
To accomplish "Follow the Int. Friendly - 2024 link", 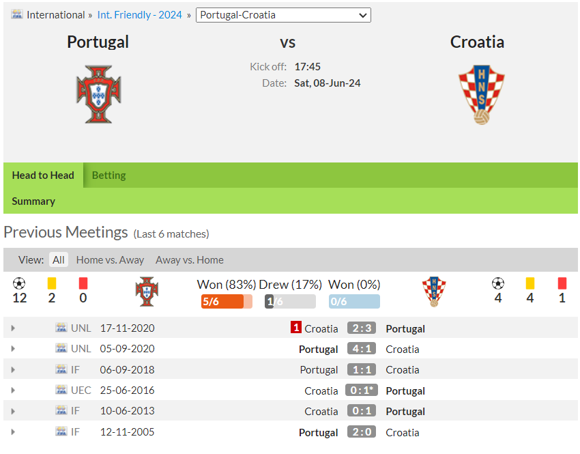I will (139, 15).
